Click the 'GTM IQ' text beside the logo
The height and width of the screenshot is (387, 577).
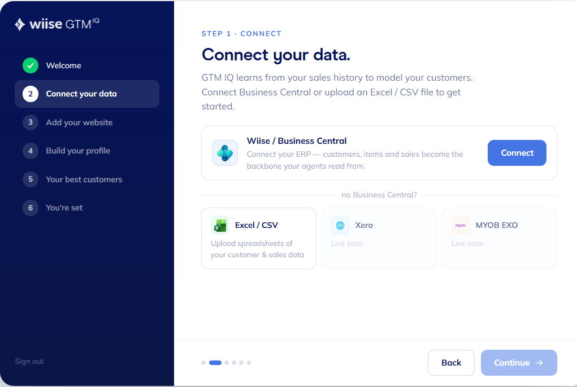tap(82, 24)
